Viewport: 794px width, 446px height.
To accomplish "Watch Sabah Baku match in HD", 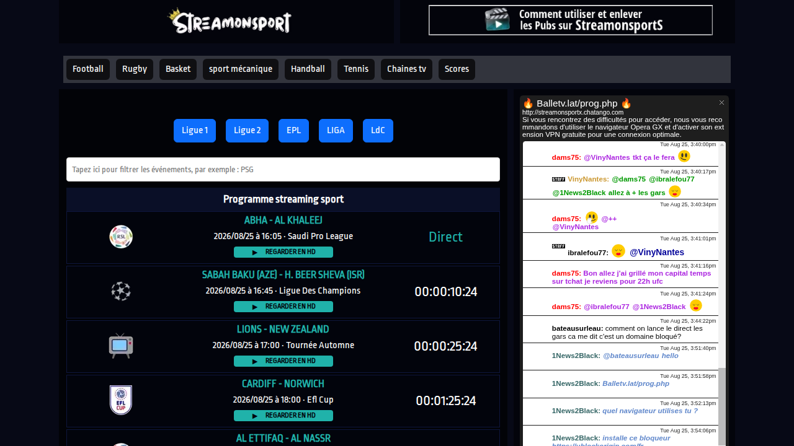I will tap(283, 307).
